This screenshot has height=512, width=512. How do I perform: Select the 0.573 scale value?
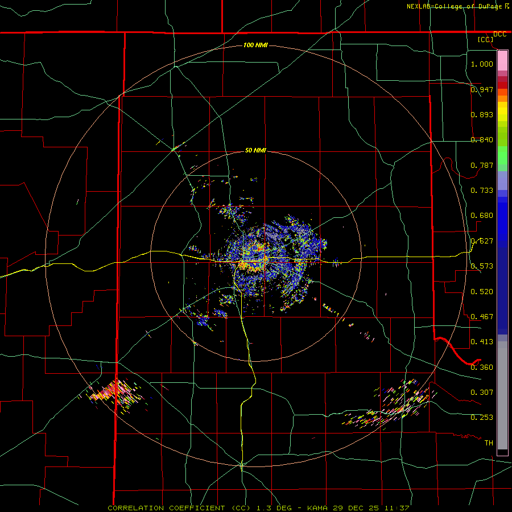482,266
